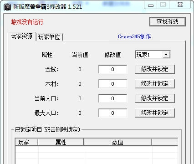Minimize the 魔兽争霸3修改器 window
The image size is (194, 164).
click(151, 5)
